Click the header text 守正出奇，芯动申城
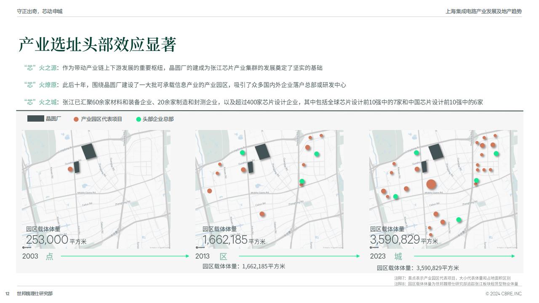This screenshot has width=539, height=303. (40, 11)
